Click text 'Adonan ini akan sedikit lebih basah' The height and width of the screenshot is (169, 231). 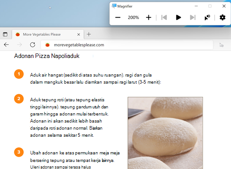[x=66, y=121]
